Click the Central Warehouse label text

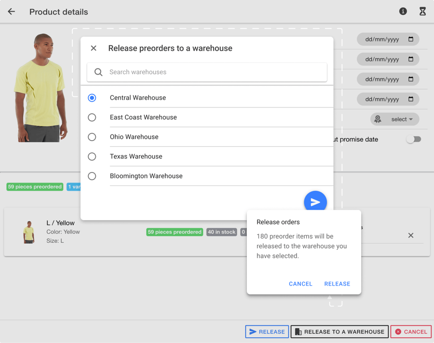pyautogui.click(x=138, y=98)
